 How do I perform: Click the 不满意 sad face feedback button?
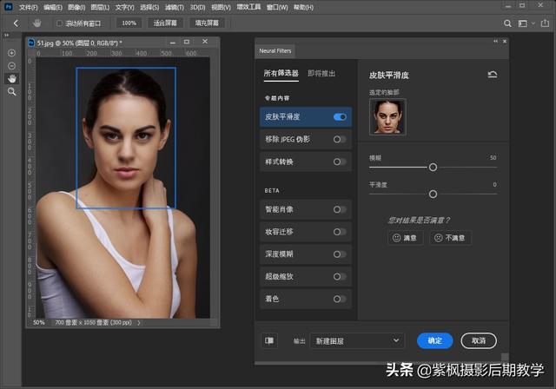(450, 237)
